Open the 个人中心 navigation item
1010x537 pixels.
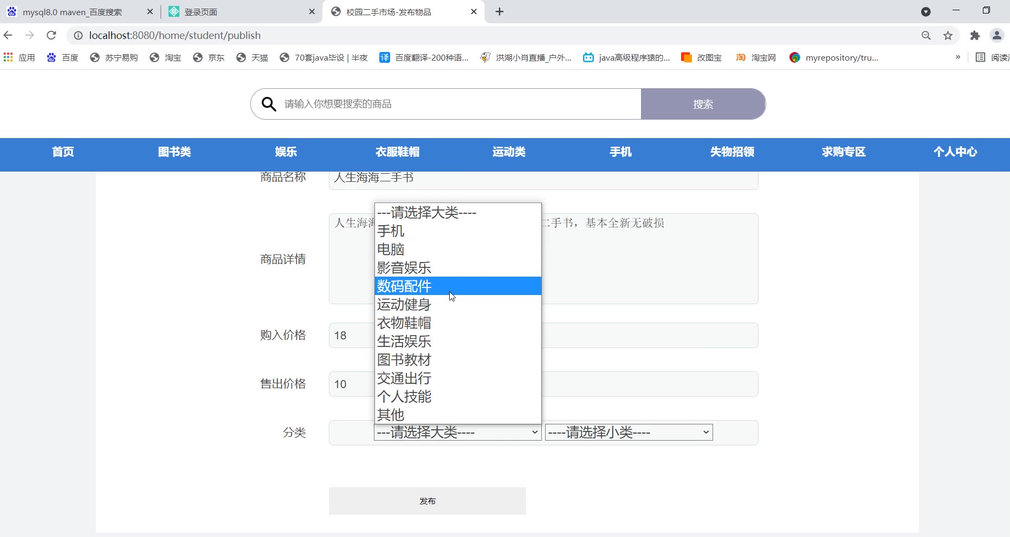(x=955, y=152)
